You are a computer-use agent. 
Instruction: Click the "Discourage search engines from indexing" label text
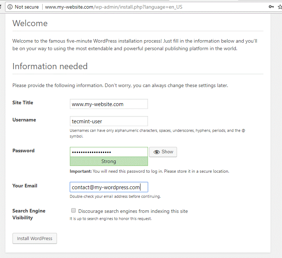133,211
